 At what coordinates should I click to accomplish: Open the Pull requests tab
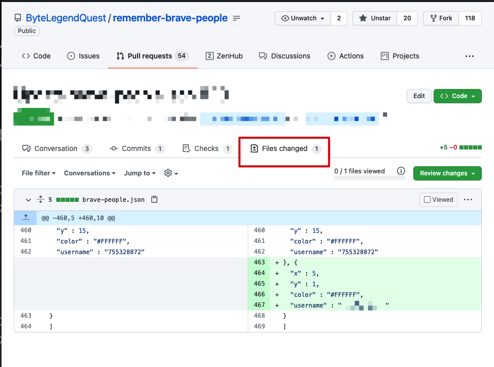coord(153,56)
